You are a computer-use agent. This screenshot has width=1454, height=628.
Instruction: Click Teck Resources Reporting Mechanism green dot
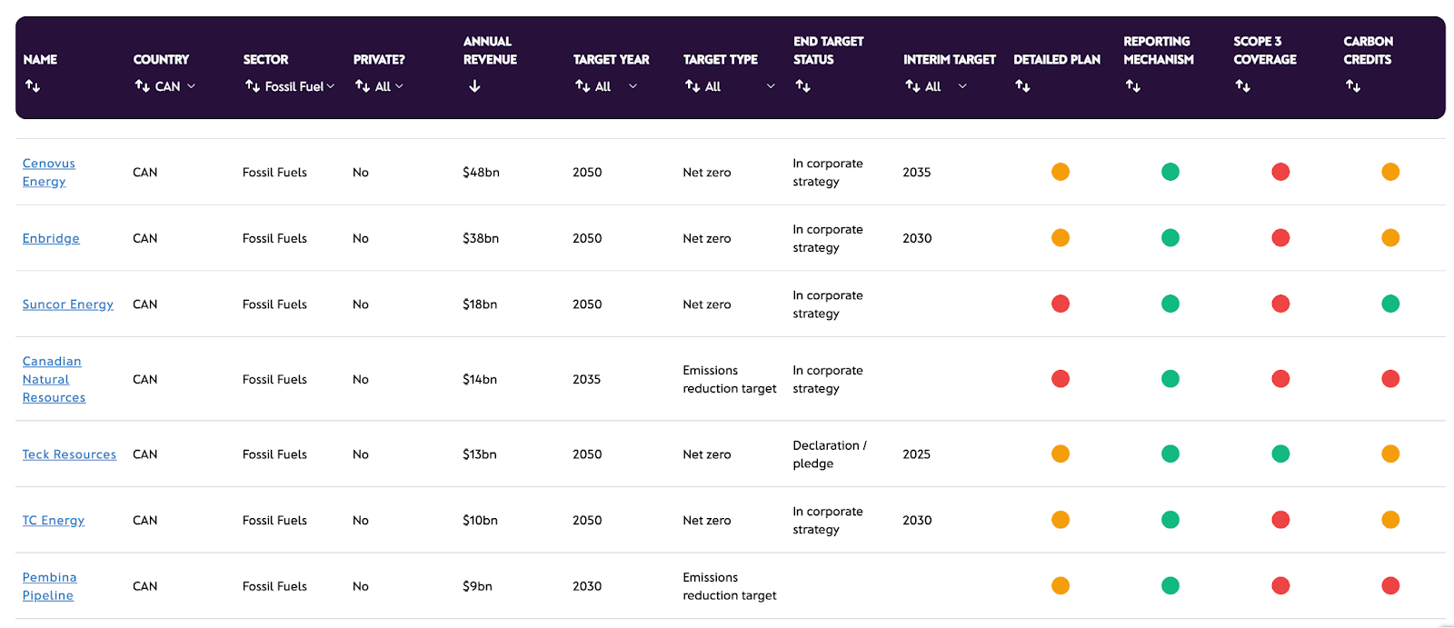point(1170,454)
